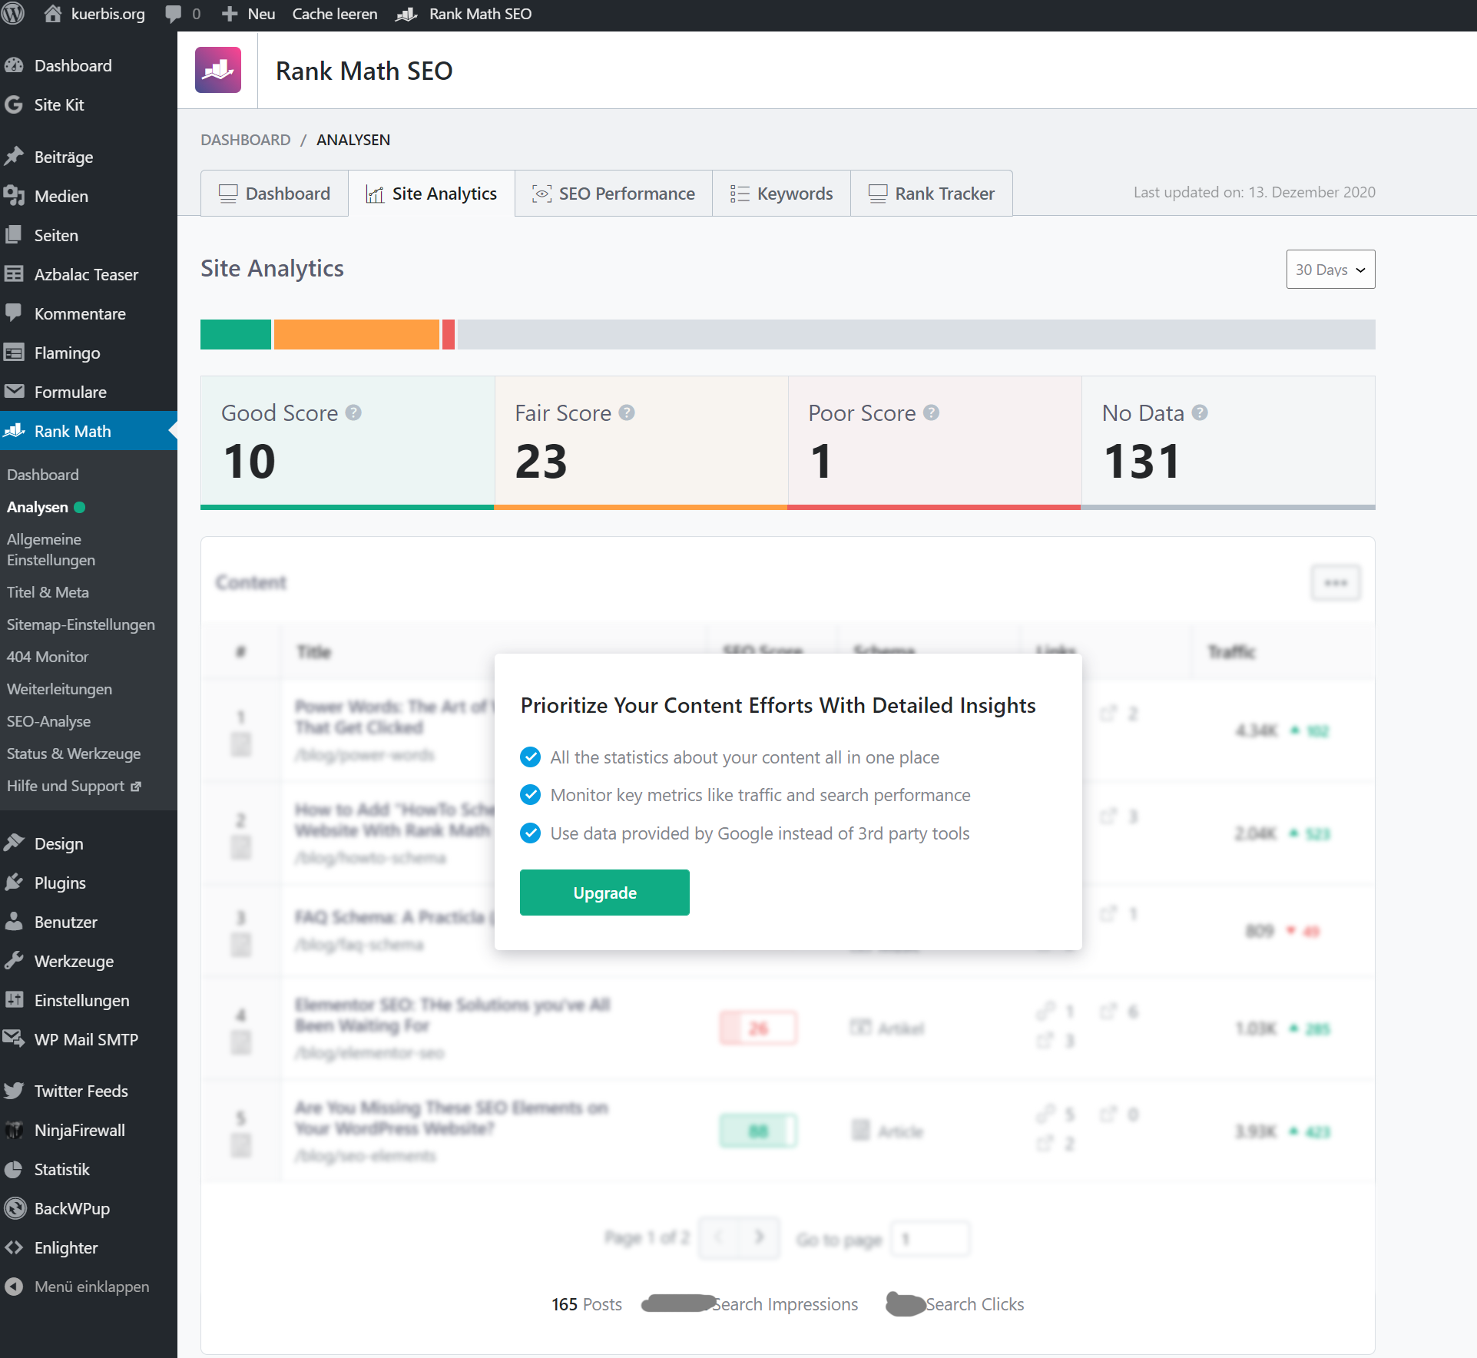This screenshot has width=1477, height=1358.
Task: Switch to Dashboard tab
Action: click(x=274, y=194)
